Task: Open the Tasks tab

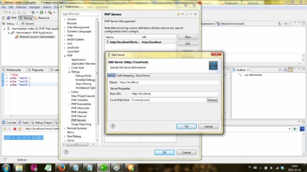Action: pos(23,123)
